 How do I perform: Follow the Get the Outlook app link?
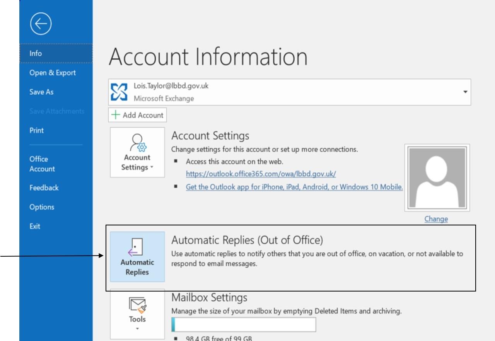(294, 187)
